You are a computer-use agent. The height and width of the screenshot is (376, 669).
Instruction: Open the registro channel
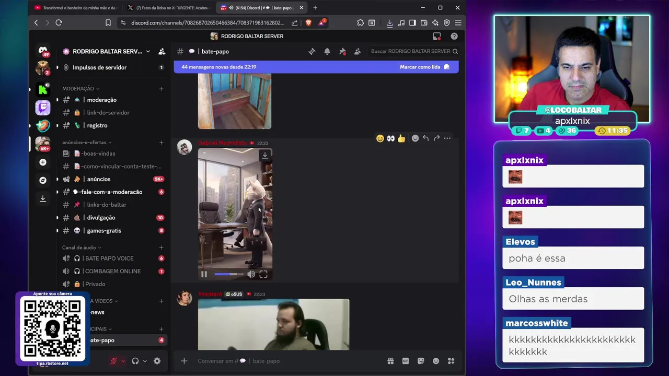113,125
